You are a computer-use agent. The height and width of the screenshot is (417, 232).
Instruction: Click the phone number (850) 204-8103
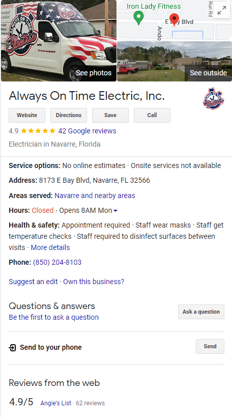57,262
